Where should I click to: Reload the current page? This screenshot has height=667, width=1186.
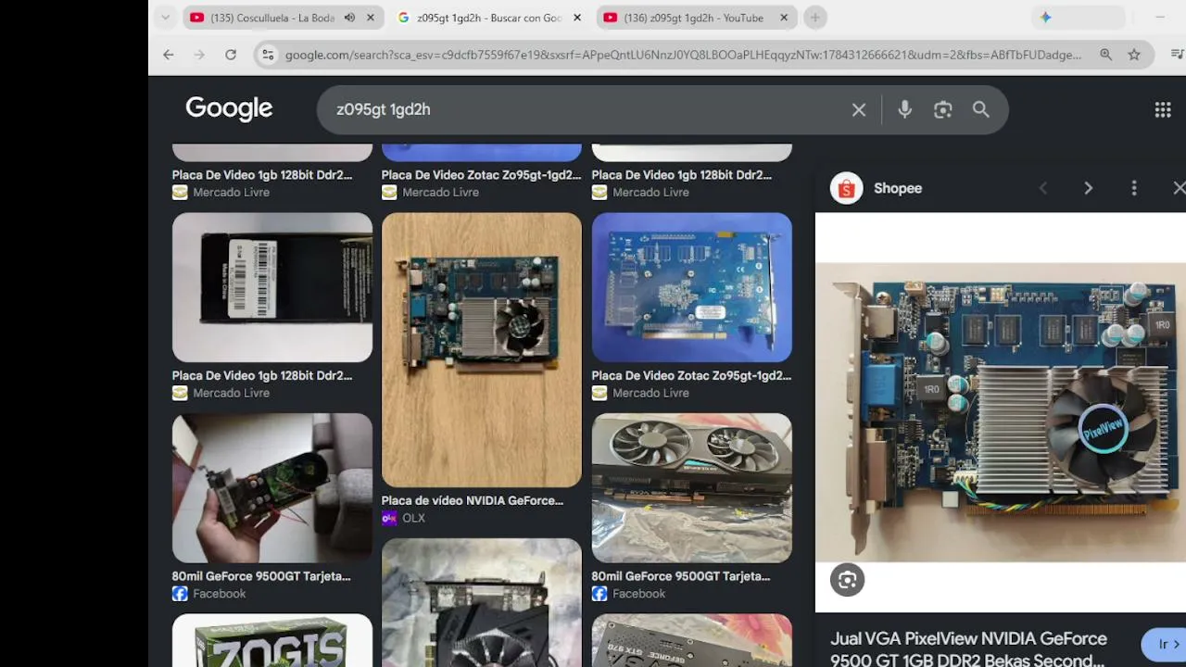(x=231, y=55)
